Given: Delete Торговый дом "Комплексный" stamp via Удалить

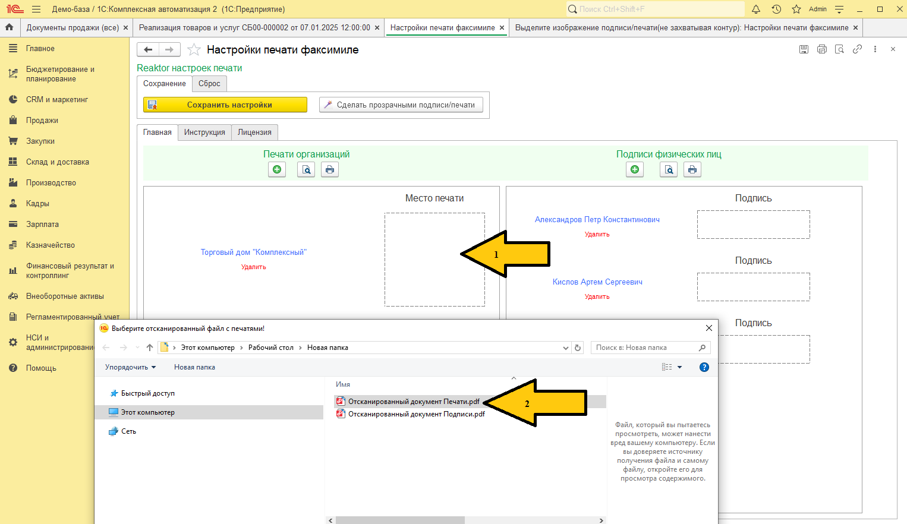Looking at the screenshot, I should click(x=254, y=267).
